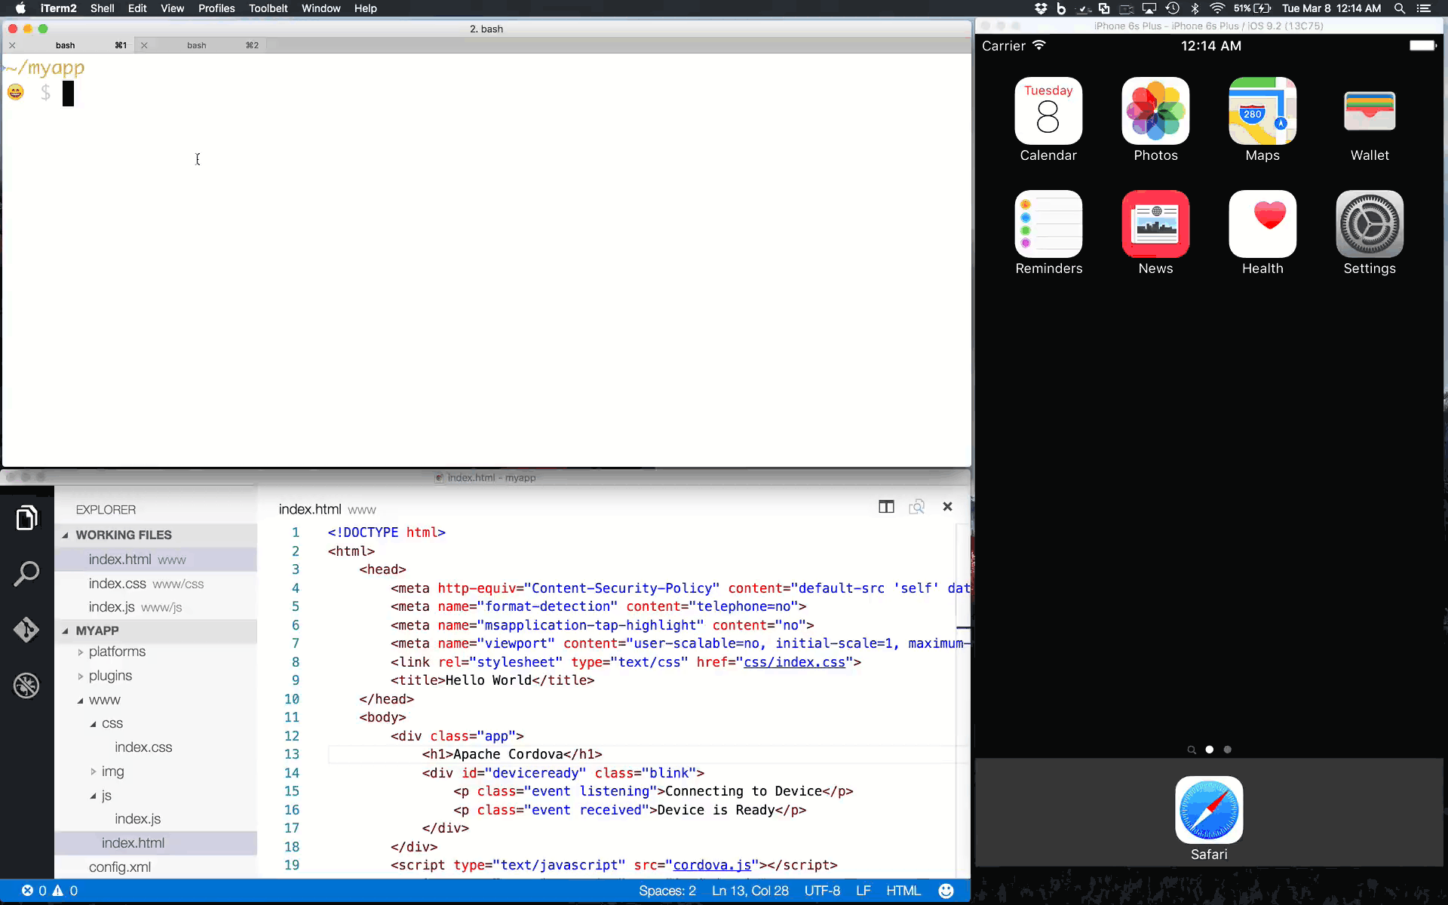The width and height of the screenshot is (1448, 905).
Task: Click errors and warnings count in status bar
Action: pos(50,891)
